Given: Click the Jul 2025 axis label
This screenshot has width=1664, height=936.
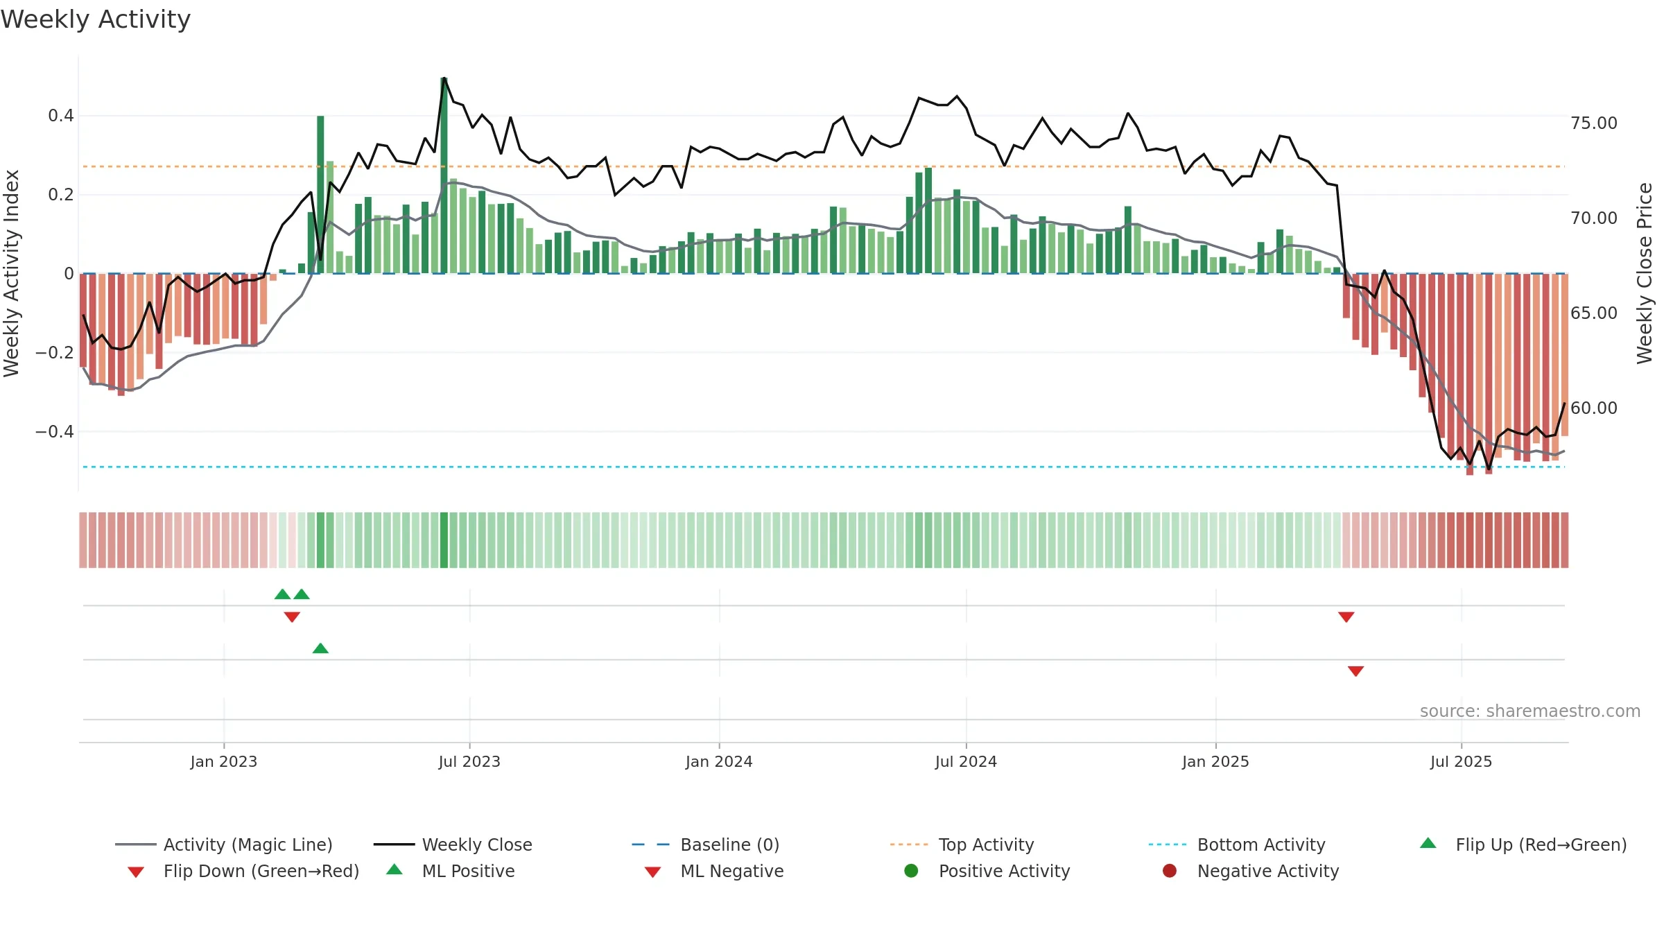Looking at the screenshot, I should pyautogui.click(x=1461, y=762).
